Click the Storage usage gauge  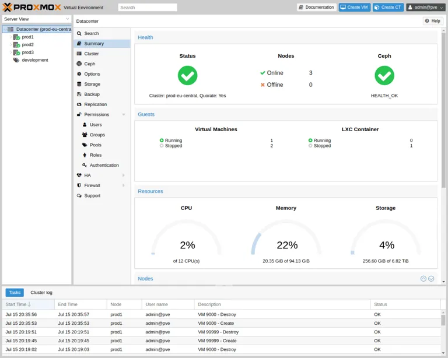[x=386, y=237]
